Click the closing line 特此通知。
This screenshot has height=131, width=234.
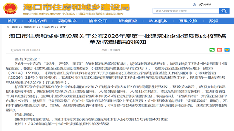click(25, 115)
